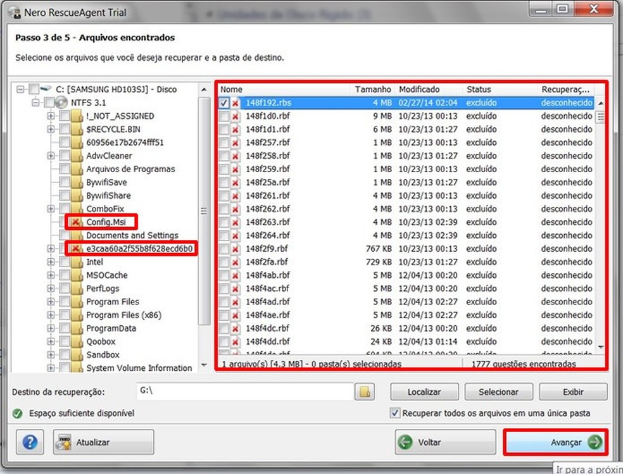The image size is (623, 474).
Task: Click the folder icon of Sandbox
Action: point(77,355)
